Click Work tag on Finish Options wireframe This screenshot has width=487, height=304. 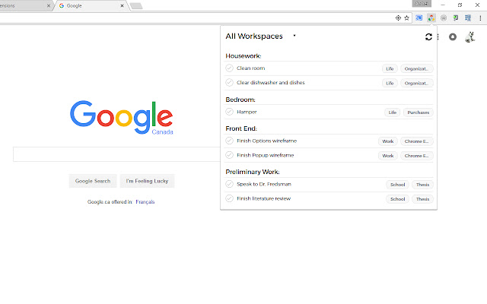tap(387, 141)
